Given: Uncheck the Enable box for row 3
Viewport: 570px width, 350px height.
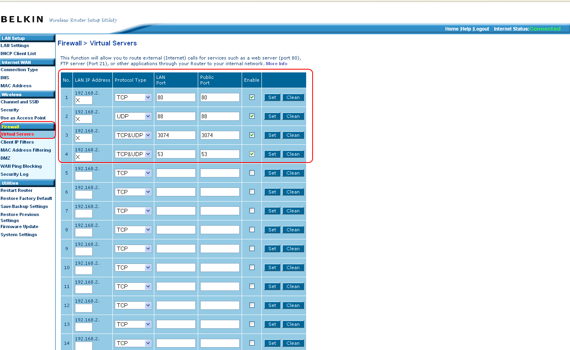Looking at the screenshot, I should (252, 135).
